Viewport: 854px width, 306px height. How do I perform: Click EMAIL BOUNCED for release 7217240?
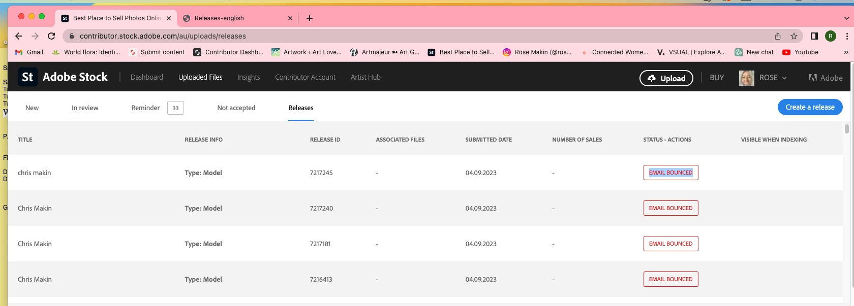click(x=671, y=208)
